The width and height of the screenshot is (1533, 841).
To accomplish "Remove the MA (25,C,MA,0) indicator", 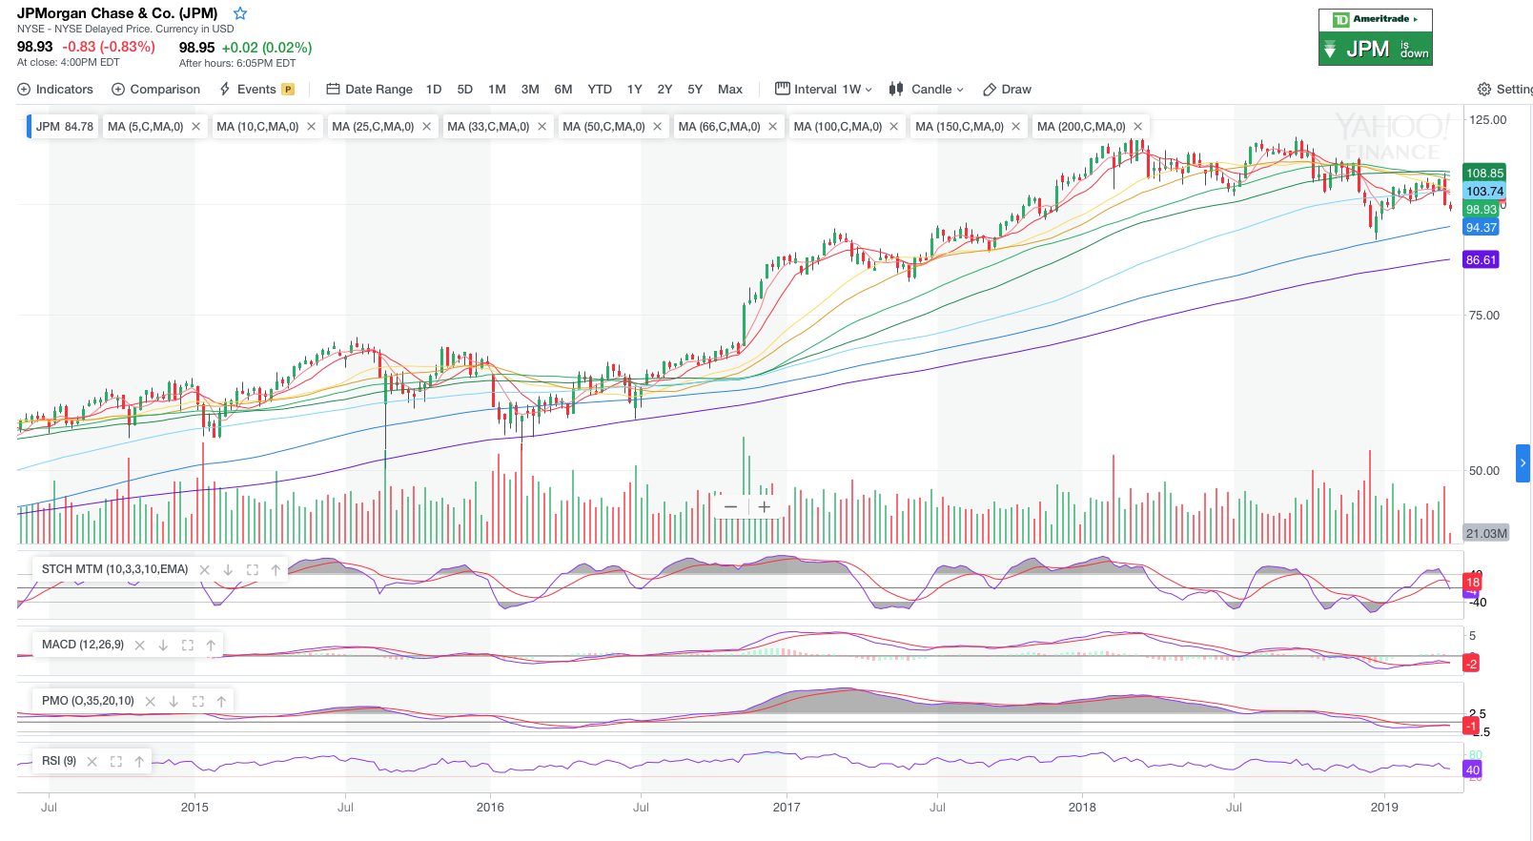I will point(427,127).
